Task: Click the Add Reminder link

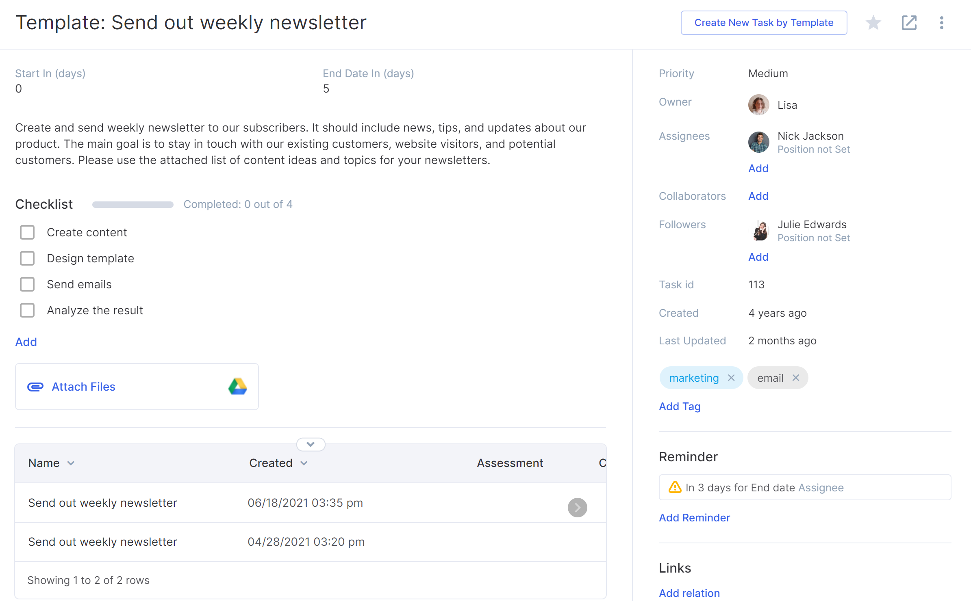Action: pos(694,518)
